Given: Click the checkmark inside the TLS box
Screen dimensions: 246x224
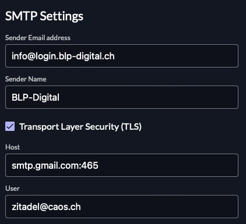Looking at the screenshot, I should [x=10, y=126].
